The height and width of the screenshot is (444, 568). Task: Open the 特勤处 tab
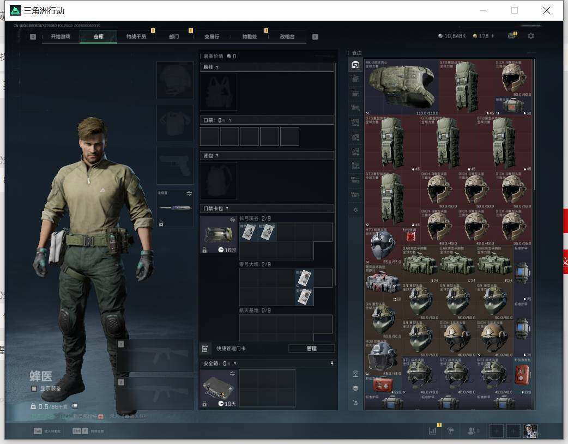point(250,37)
